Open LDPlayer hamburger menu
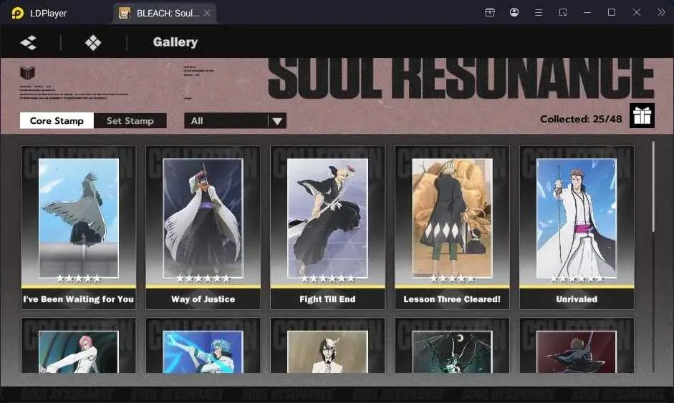This screenshot has height=403, width=674. click(538, 12)
